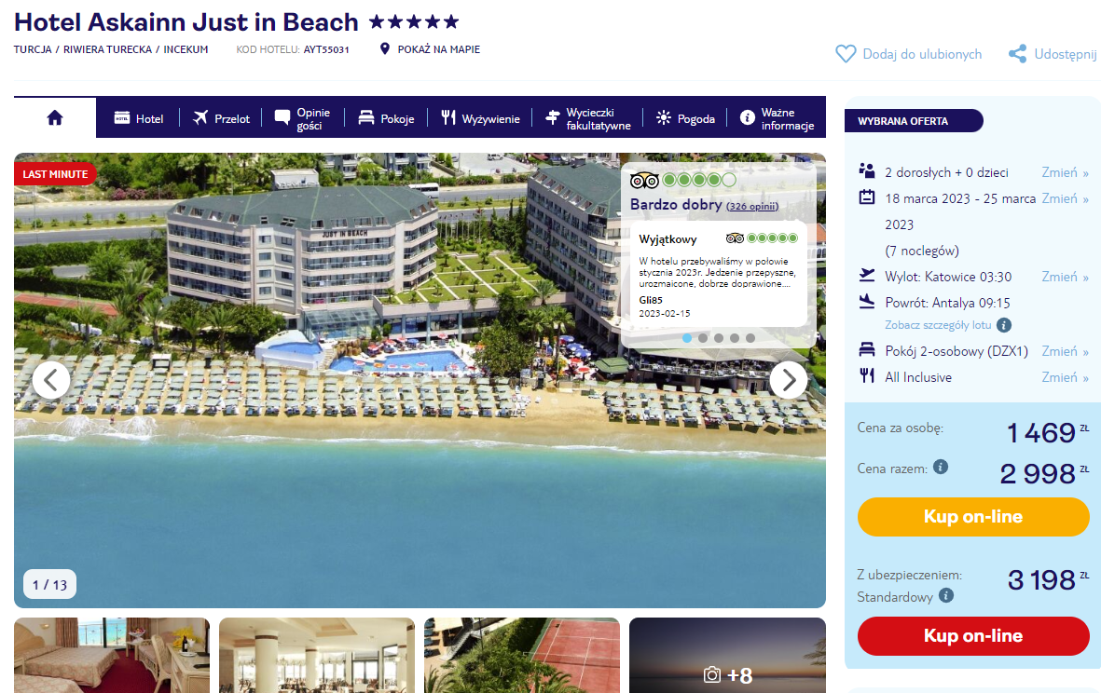Image resolution: width=1101 pixels, height=693 pixels.
Task: Change All Inclusive board via Zmień
Action: [x=1065, y=377]
